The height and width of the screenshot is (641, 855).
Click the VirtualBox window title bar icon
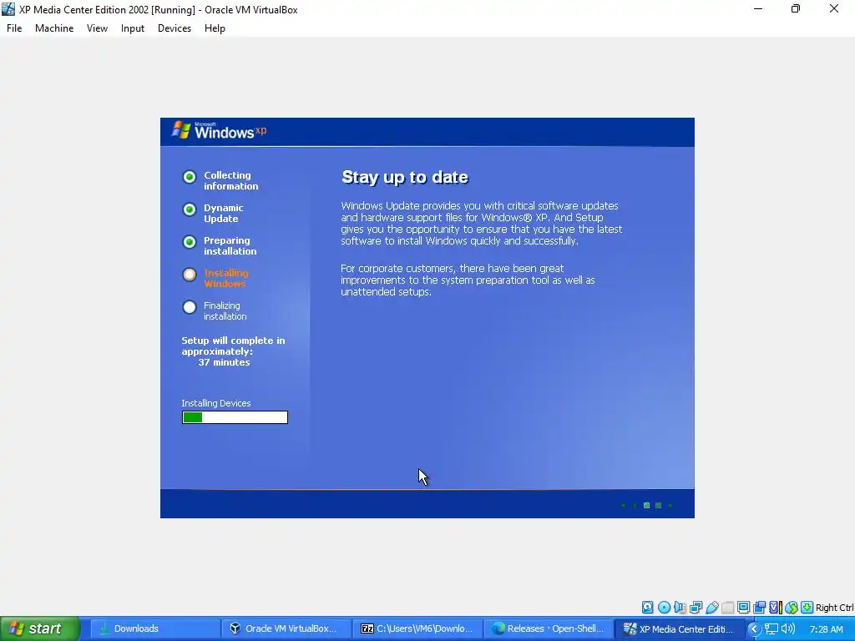click(x=8, y=9)
